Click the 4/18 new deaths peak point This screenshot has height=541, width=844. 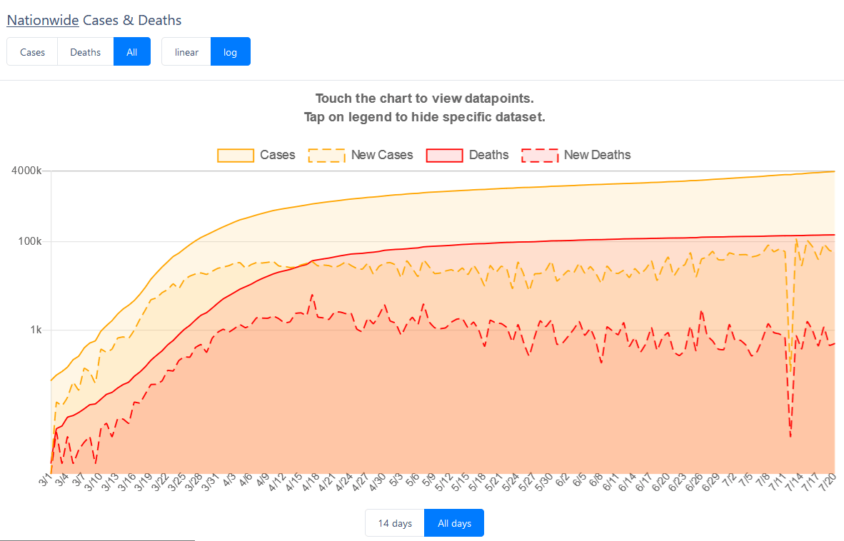312,295
